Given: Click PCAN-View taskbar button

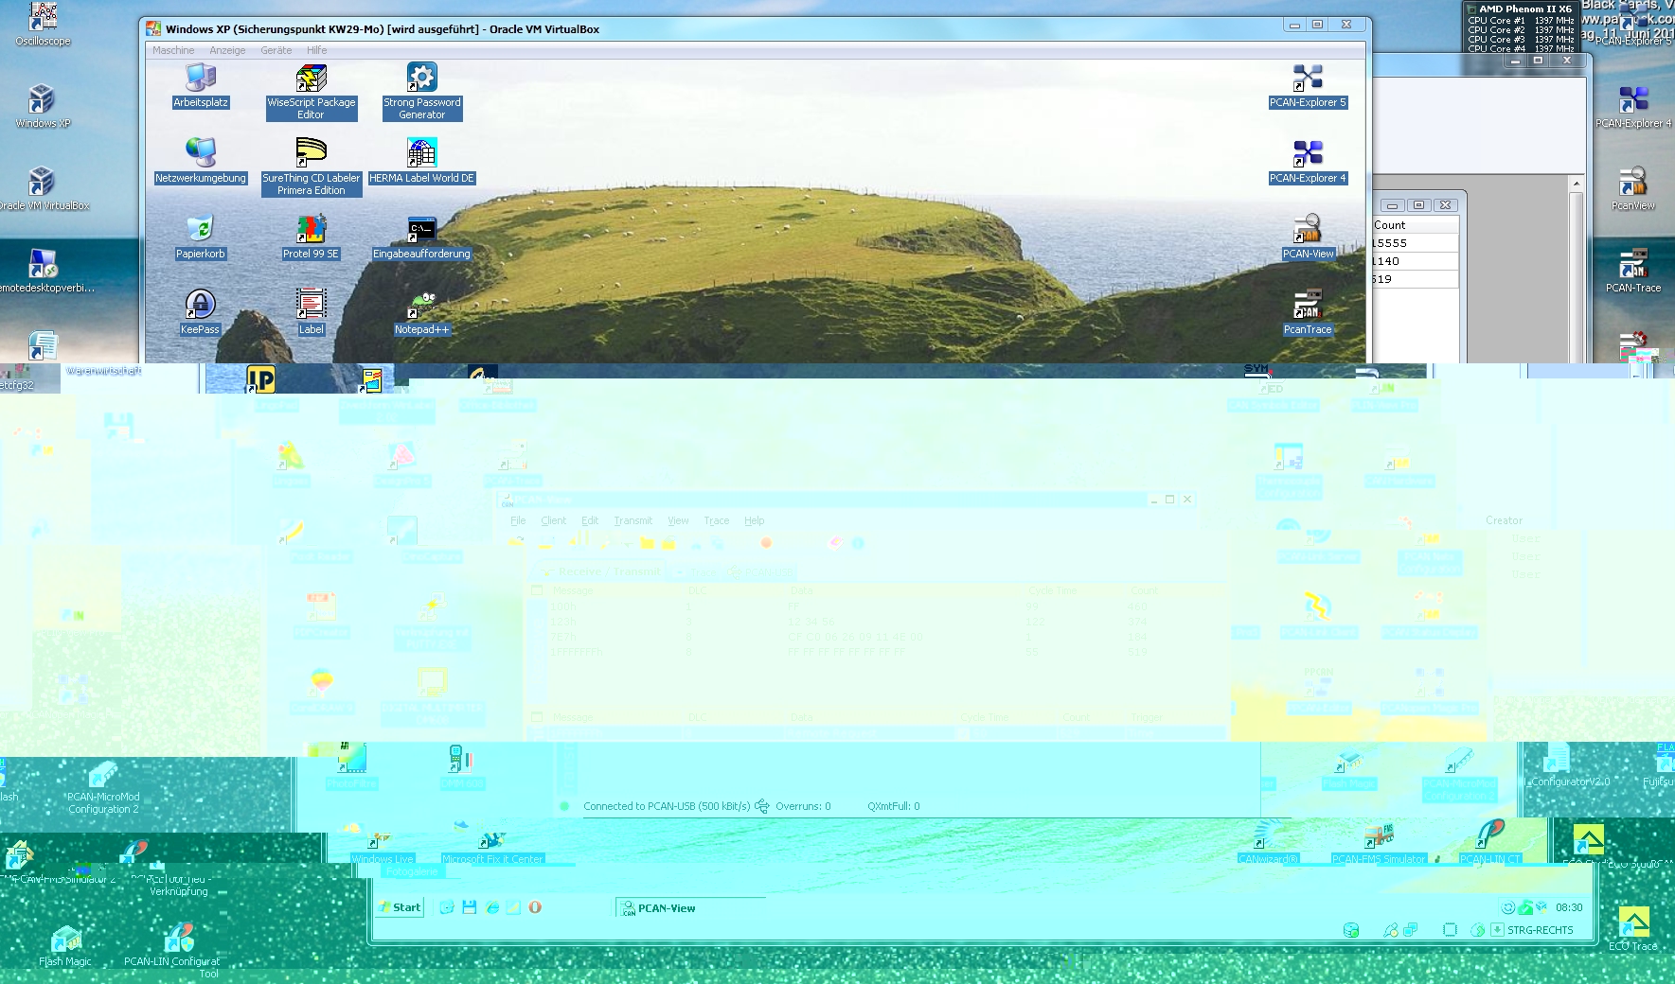Looking at the screenshot, I should click(690, 907).
